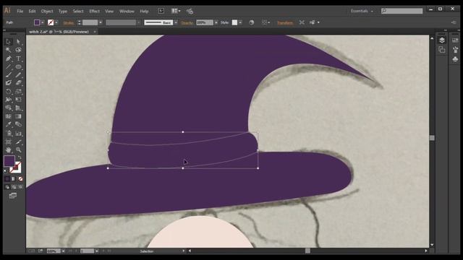Pick the Mesh tool
Viewport: 463px width, 260px height.
click(8, 116)
